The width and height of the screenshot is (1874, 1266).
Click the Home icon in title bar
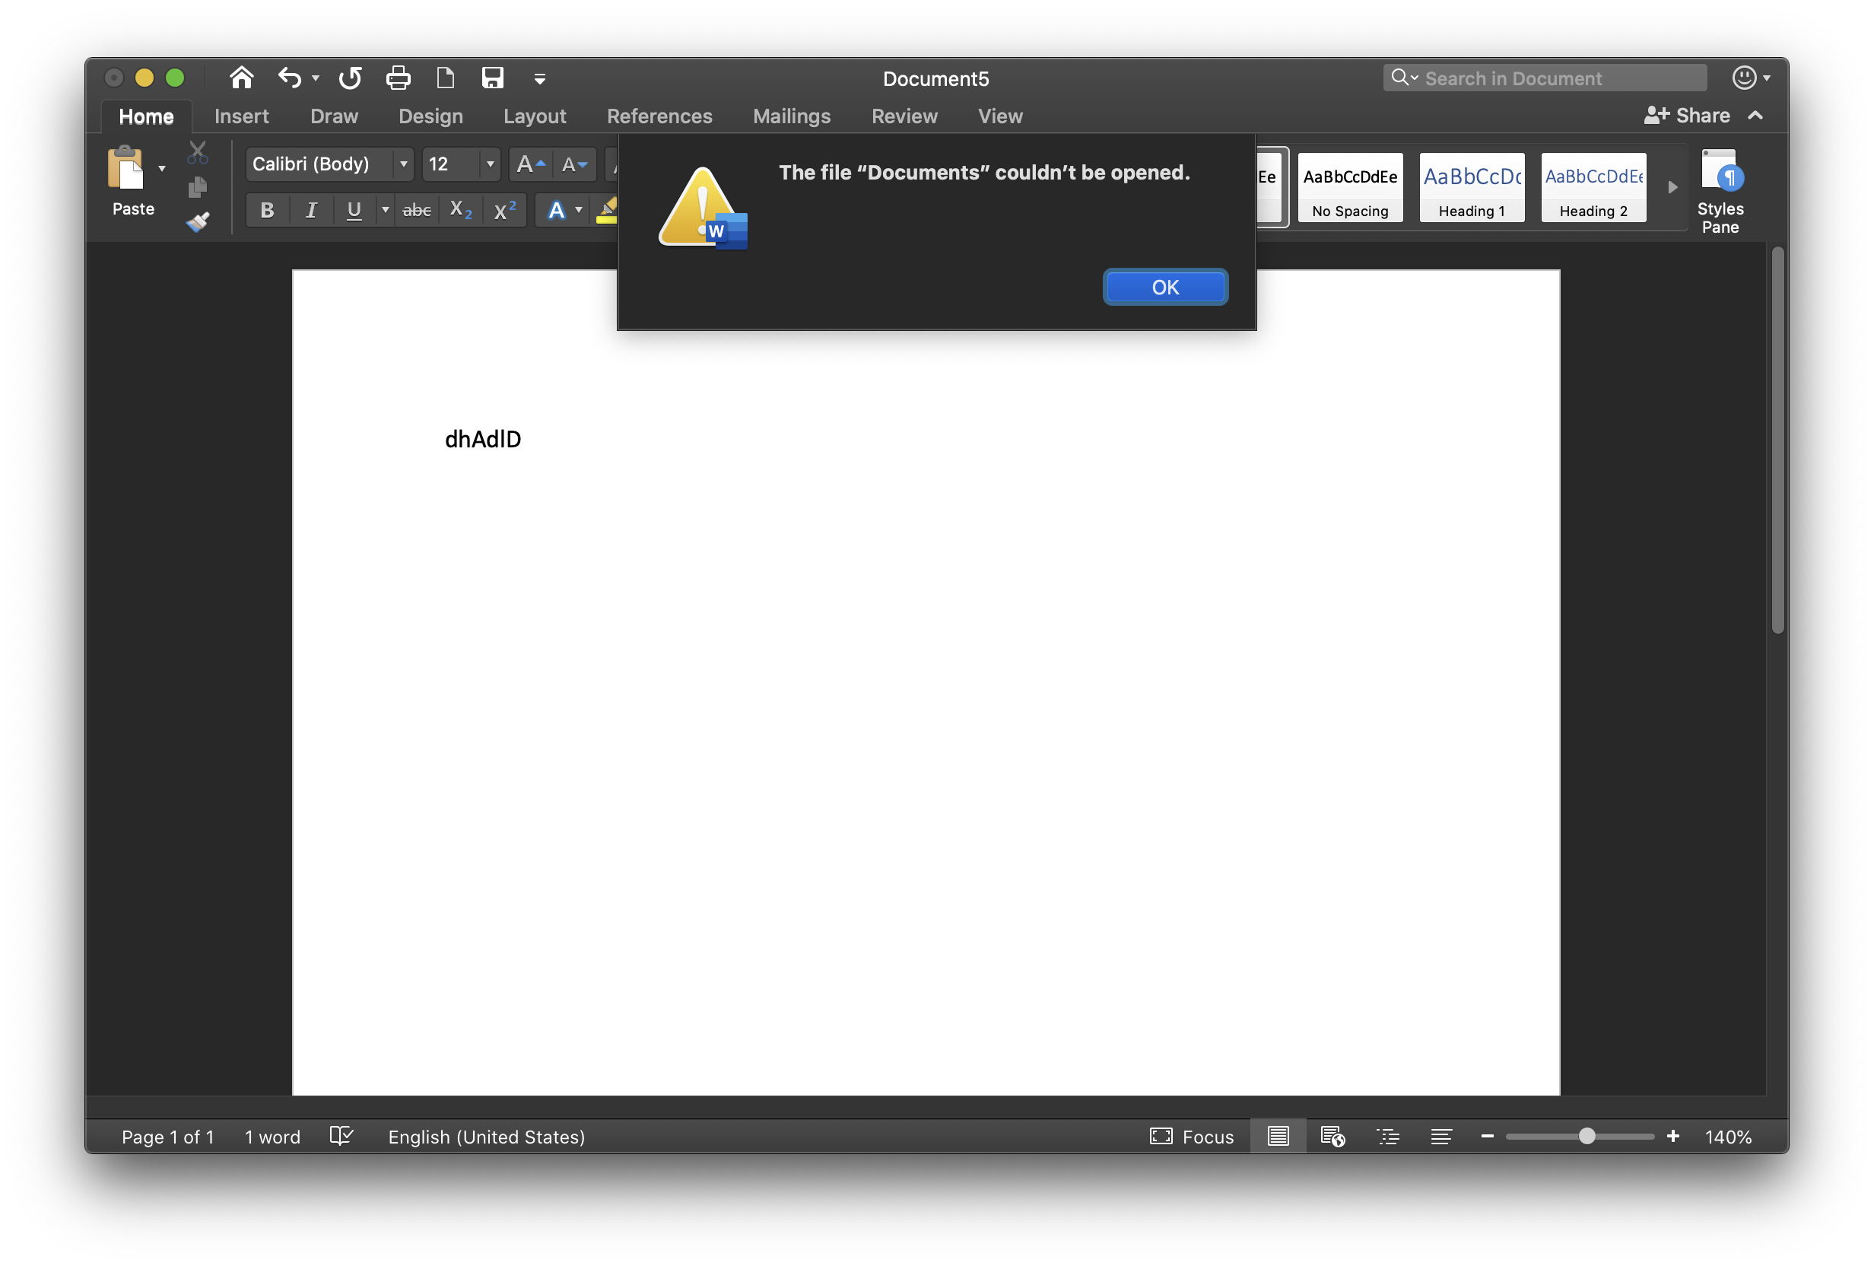pyautogui.click(x=241, y=78)
